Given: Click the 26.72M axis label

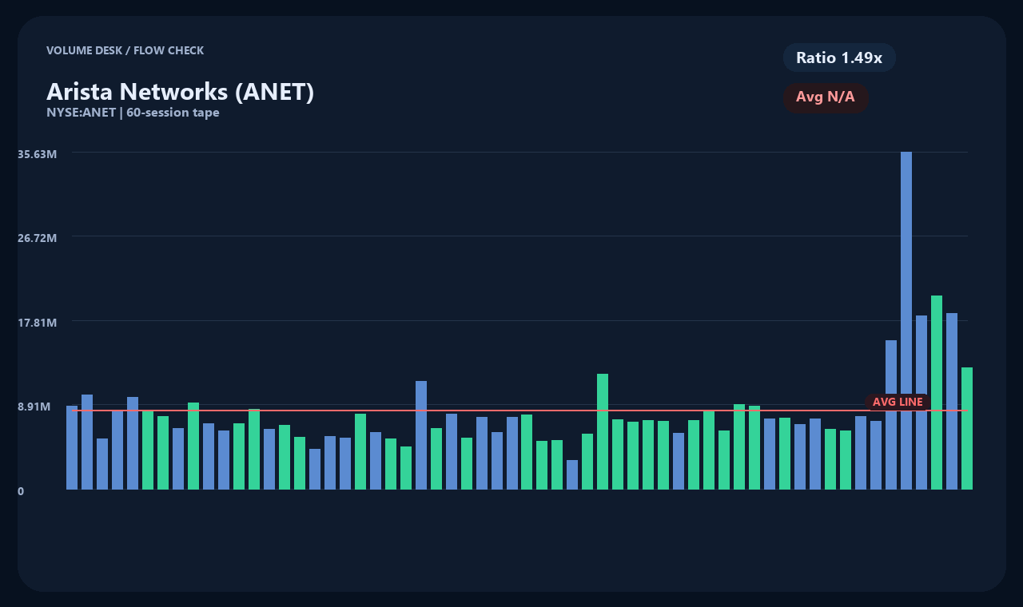Looking at the screenshot, I should [37, 238].
